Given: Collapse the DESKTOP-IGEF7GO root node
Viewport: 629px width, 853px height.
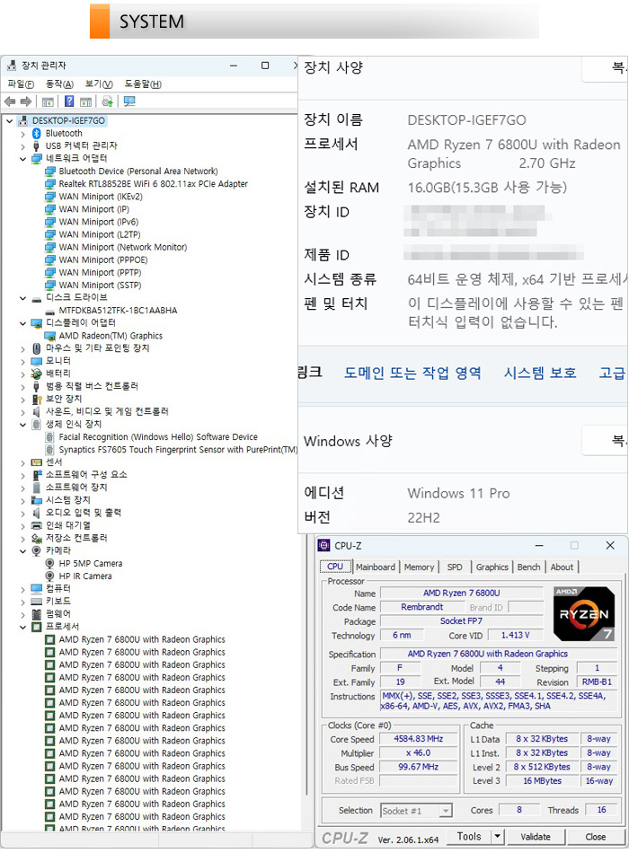Looking at the screenshot, I should pyautogui.click(x=9, y=121).
